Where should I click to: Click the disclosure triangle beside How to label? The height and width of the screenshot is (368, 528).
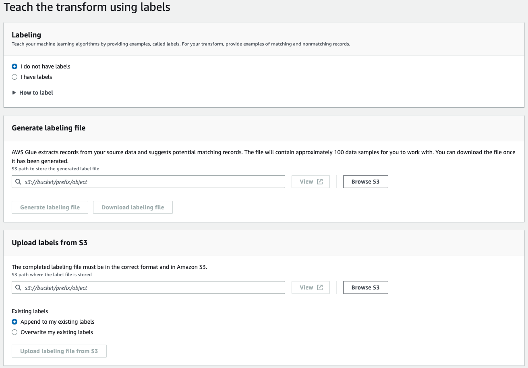14,93
